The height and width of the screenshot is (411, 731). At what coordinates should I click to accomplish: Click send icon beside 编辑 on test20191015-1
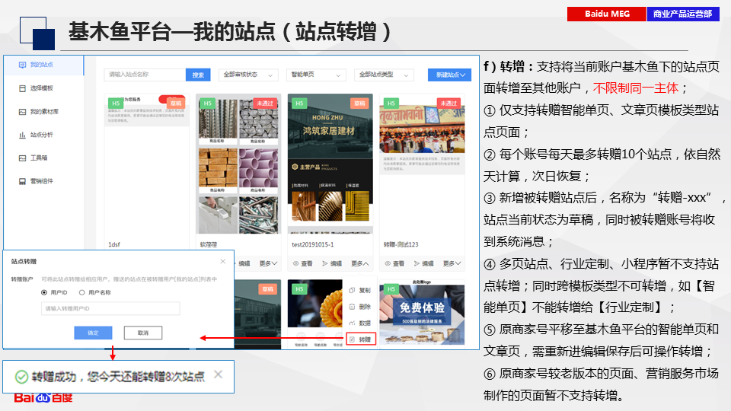point(325,263)
